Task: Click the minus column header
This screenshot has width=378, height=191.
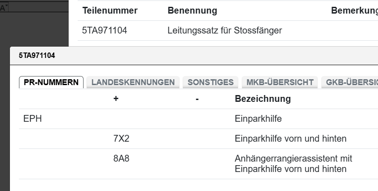Action: coord(197,99)
